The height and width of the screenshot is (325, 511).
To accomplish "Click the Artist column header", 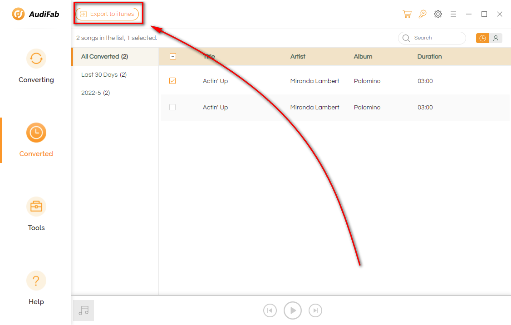I will [x=298, y=56].
